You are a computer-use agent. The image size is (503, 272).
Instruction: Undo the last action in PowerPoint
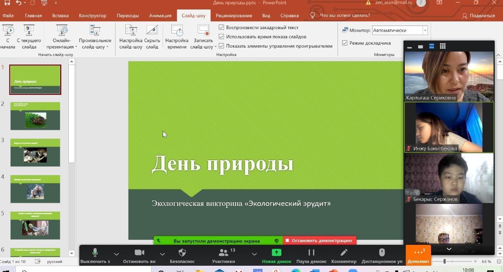pos(19,3)
